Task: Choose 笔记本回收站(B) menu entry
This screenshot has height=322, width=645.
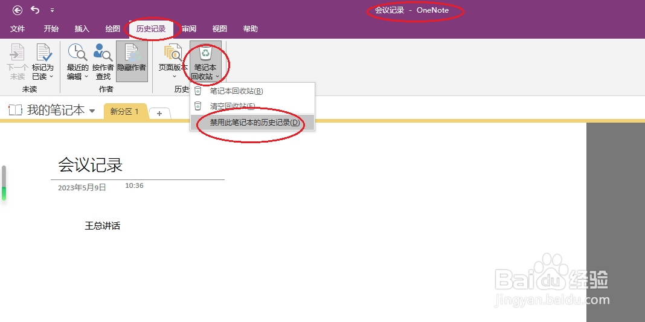Action: (252, 91)
